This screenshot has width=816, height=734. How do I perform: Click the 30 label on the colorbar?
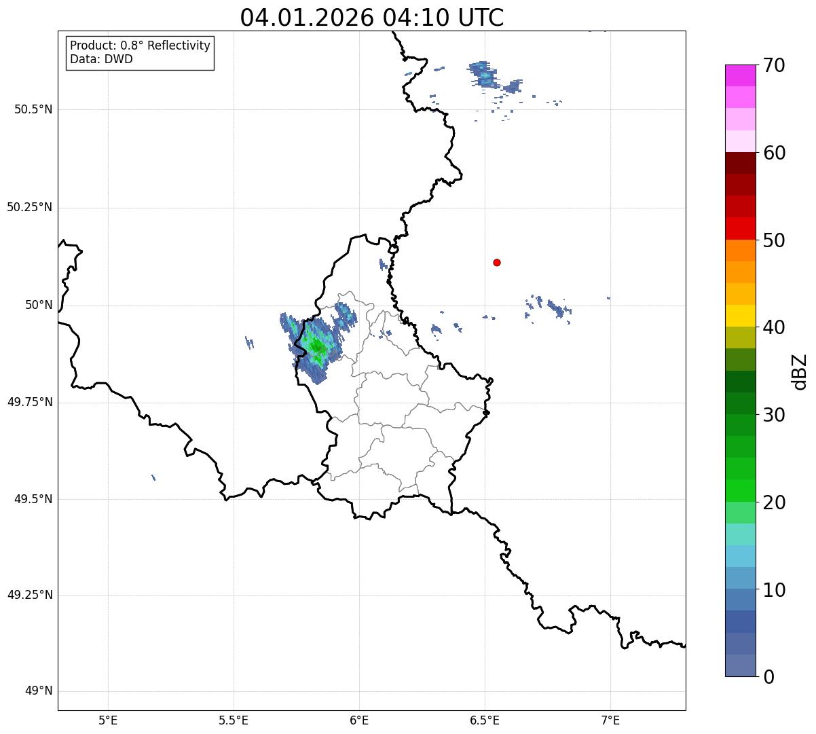[x=774, y=415]
